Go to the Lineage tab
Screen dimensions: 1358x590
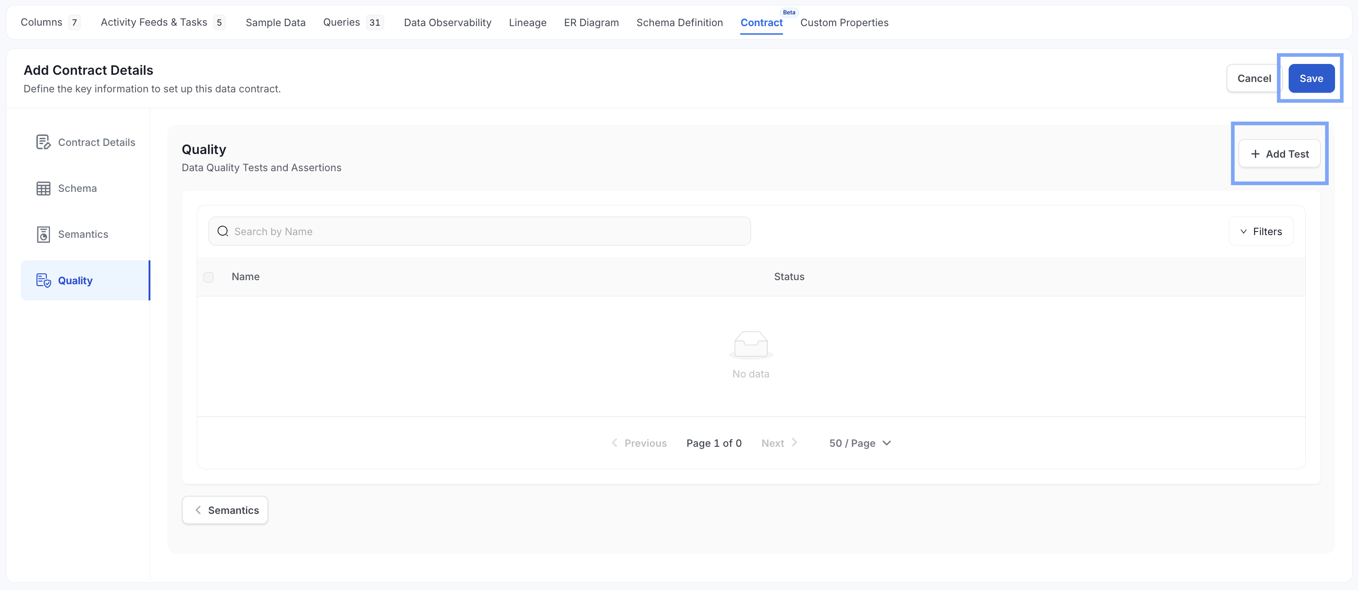[527, 22]
